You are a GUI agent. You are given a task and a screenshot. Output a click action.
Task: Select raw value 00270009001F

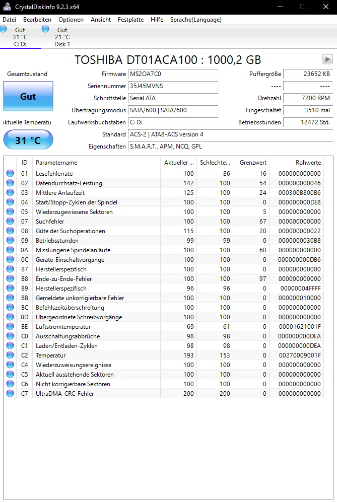tap(299, 355)
